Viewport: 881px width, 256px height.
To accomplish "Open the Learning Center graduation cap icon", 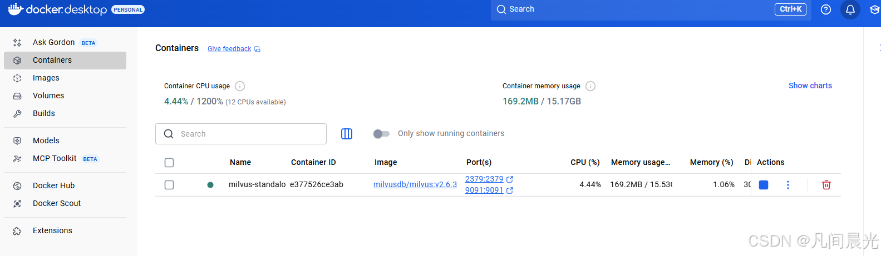I will pyautogui.click(x=875, y=9).
